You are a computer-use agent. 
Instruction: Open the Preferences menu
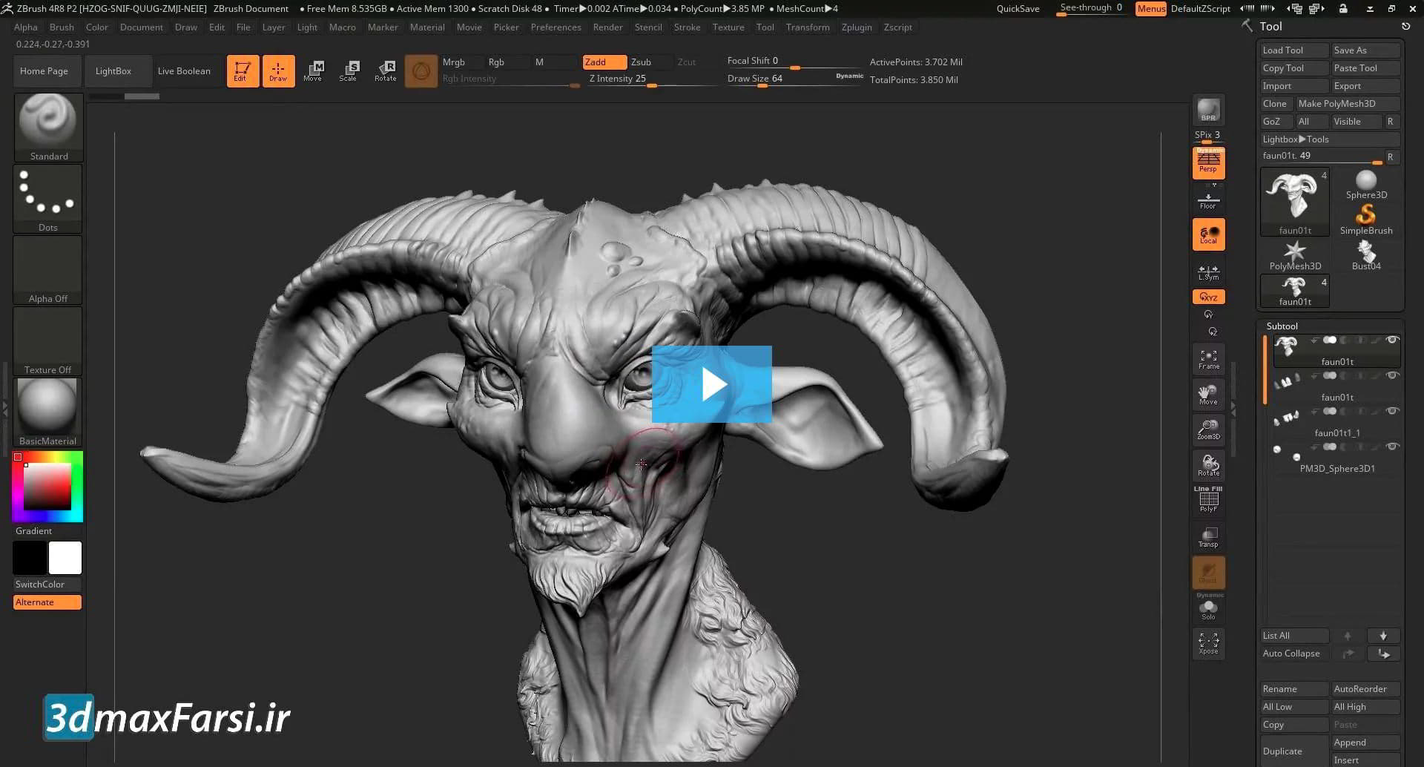[x=556, y=27]
